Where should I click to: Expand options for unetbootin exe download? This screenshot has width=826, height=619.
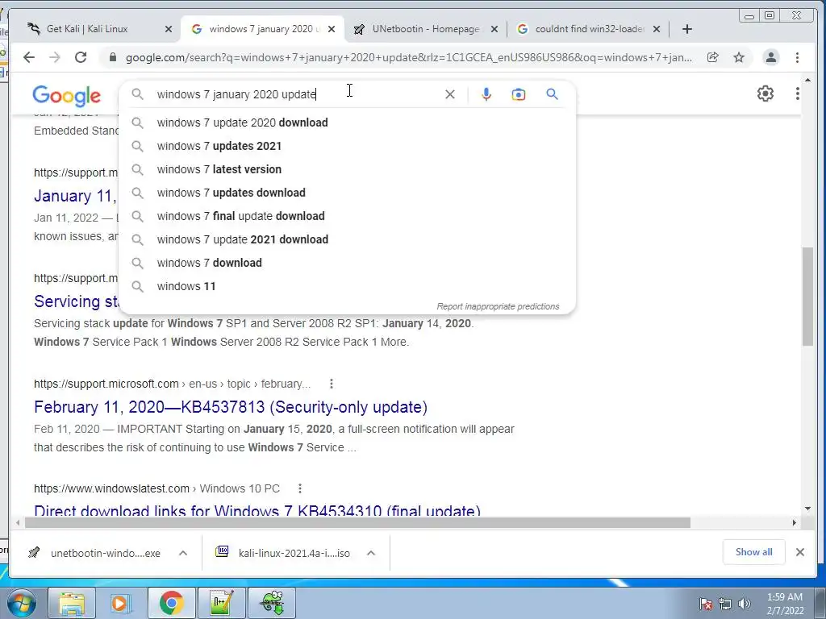183,553
